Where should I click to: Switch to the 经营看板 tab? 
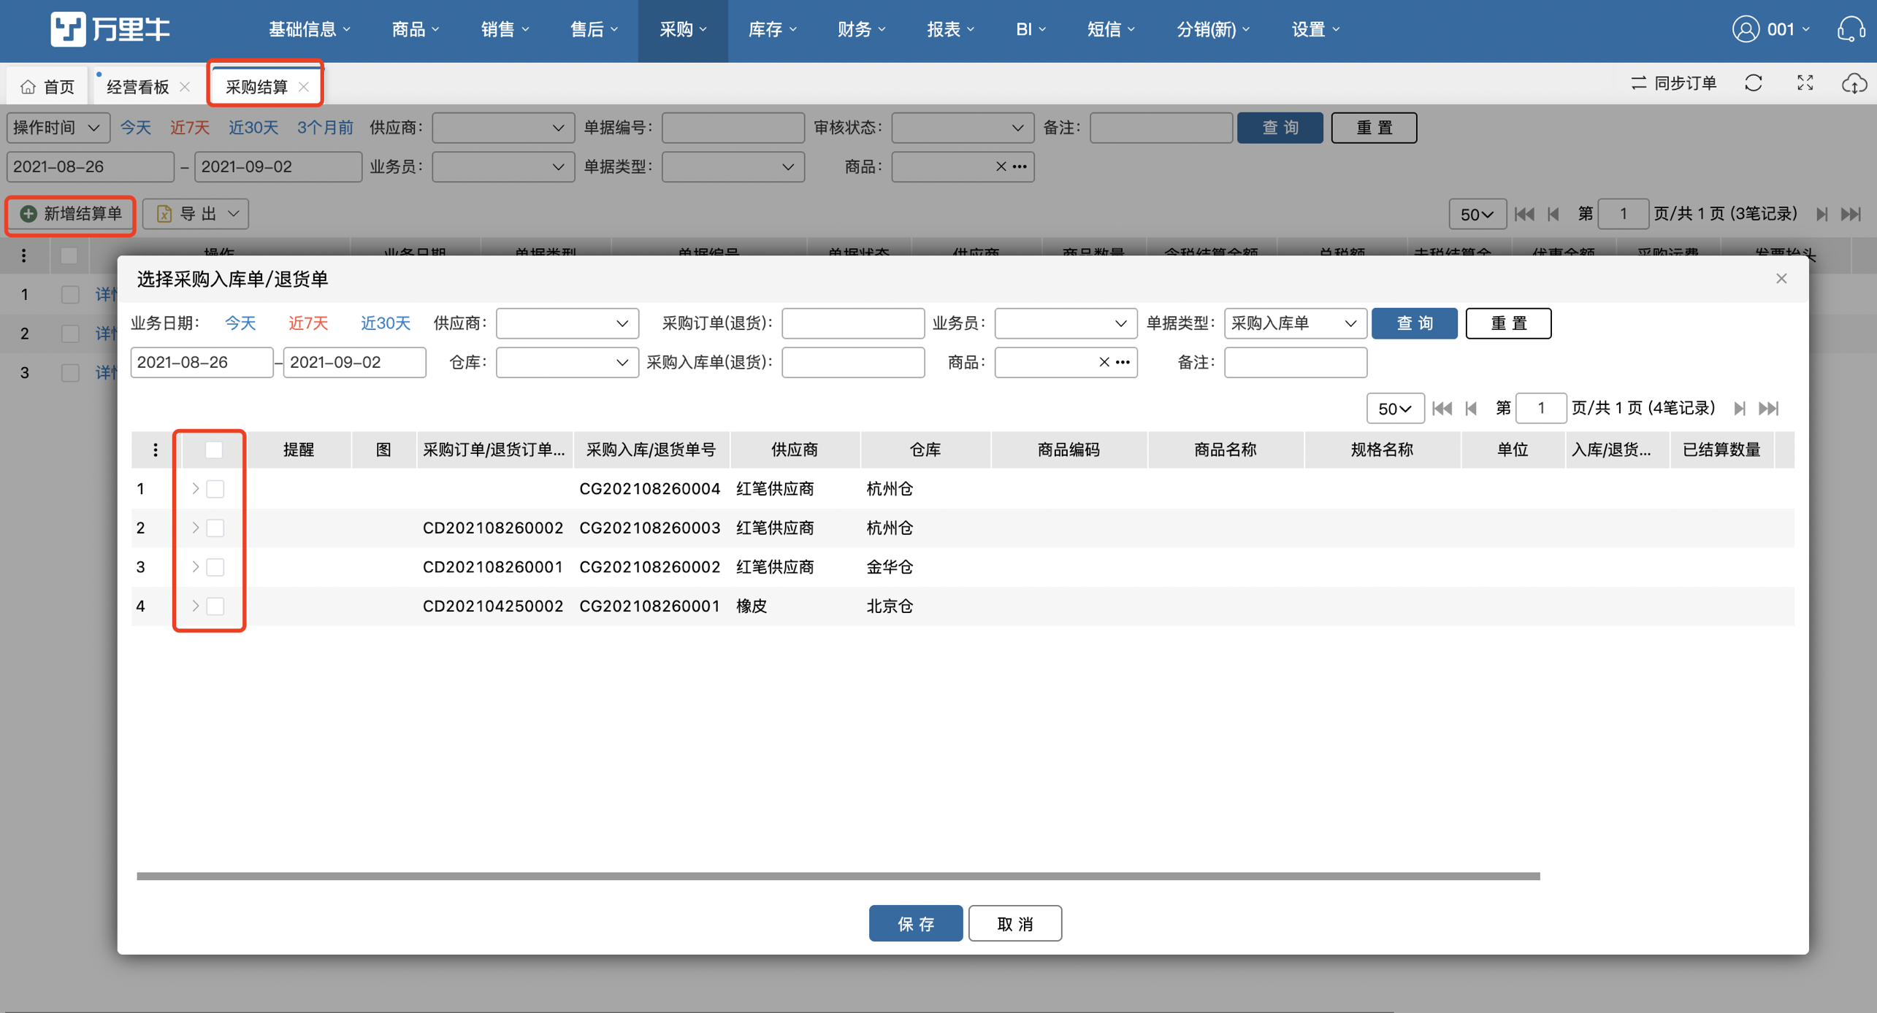click(x=137, y=87)
